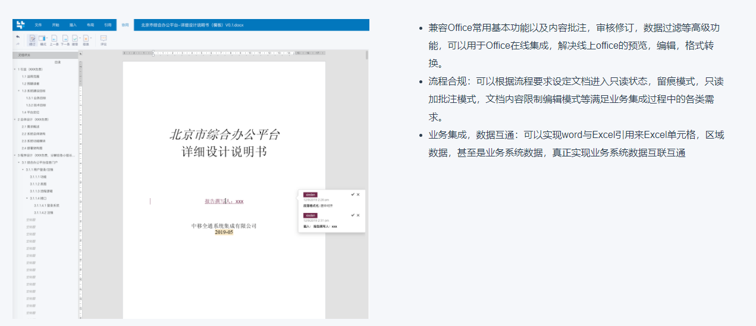The image size is (756, 326).
Task: Click the document title V0.1.docx
Action: pyautogui.click(x=192, y=25)
